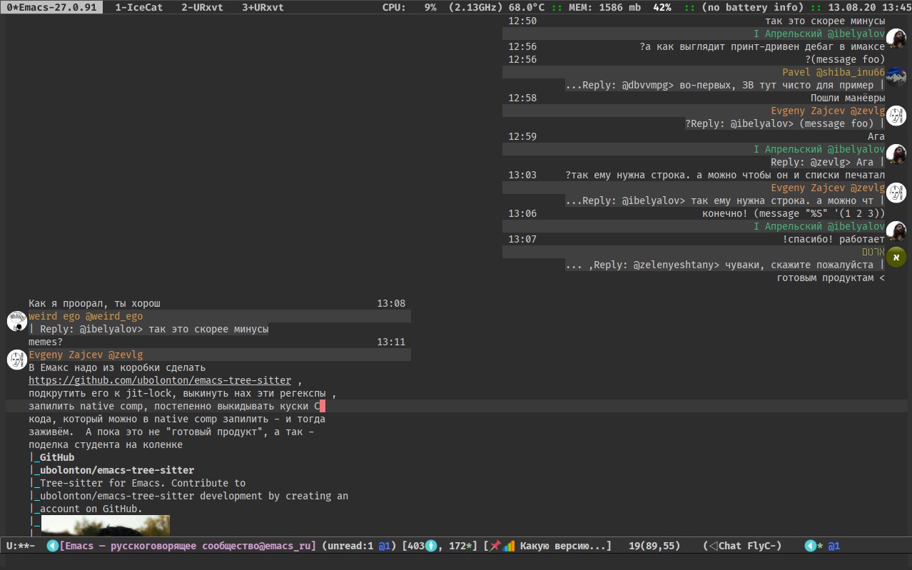Click the CPU 9% status indicator
912x570 pixels.
(410, 7)
